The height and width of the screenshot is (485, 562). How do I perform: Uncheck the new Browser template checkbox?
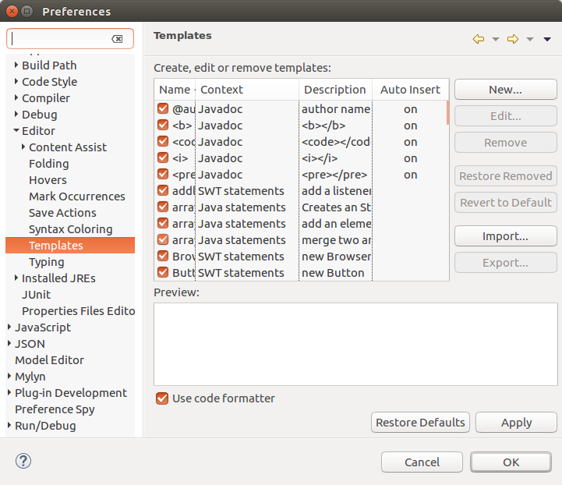point(163,257)
